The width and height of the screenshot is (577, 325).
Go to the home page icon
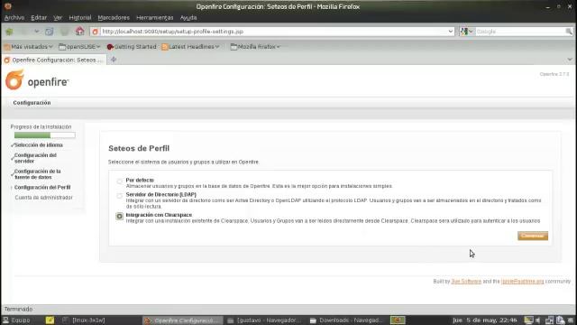pos(80,32)
